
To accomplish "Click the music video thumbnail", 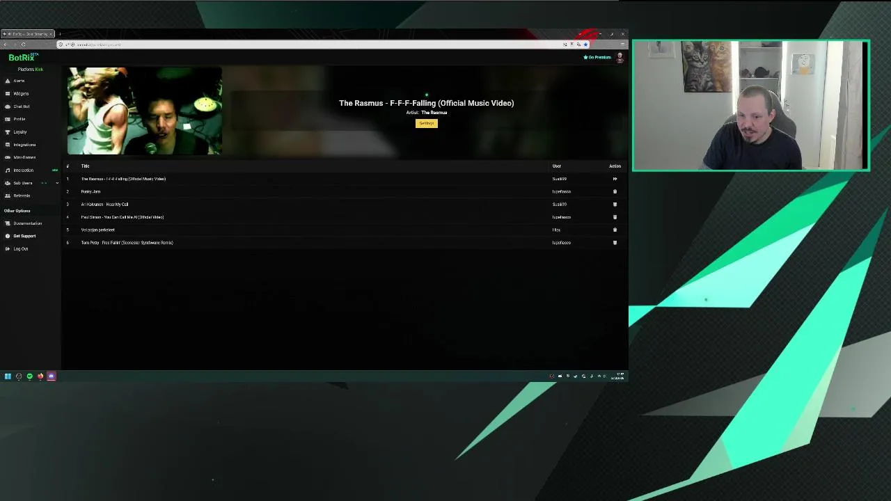I will click(x=145, y=111).
